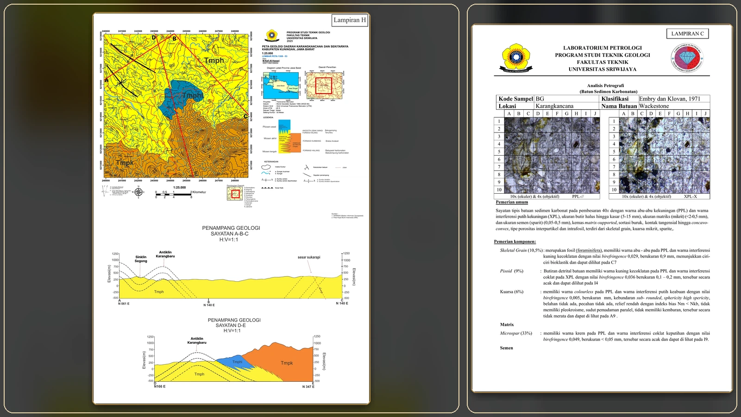Click the Sayatan penampang line symbol

tap(308, 175)
